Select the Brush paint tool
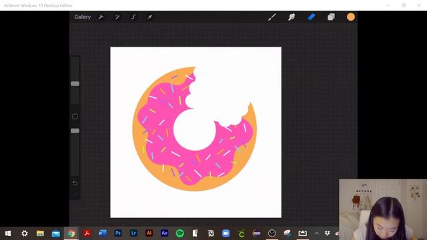 [272, 17]
